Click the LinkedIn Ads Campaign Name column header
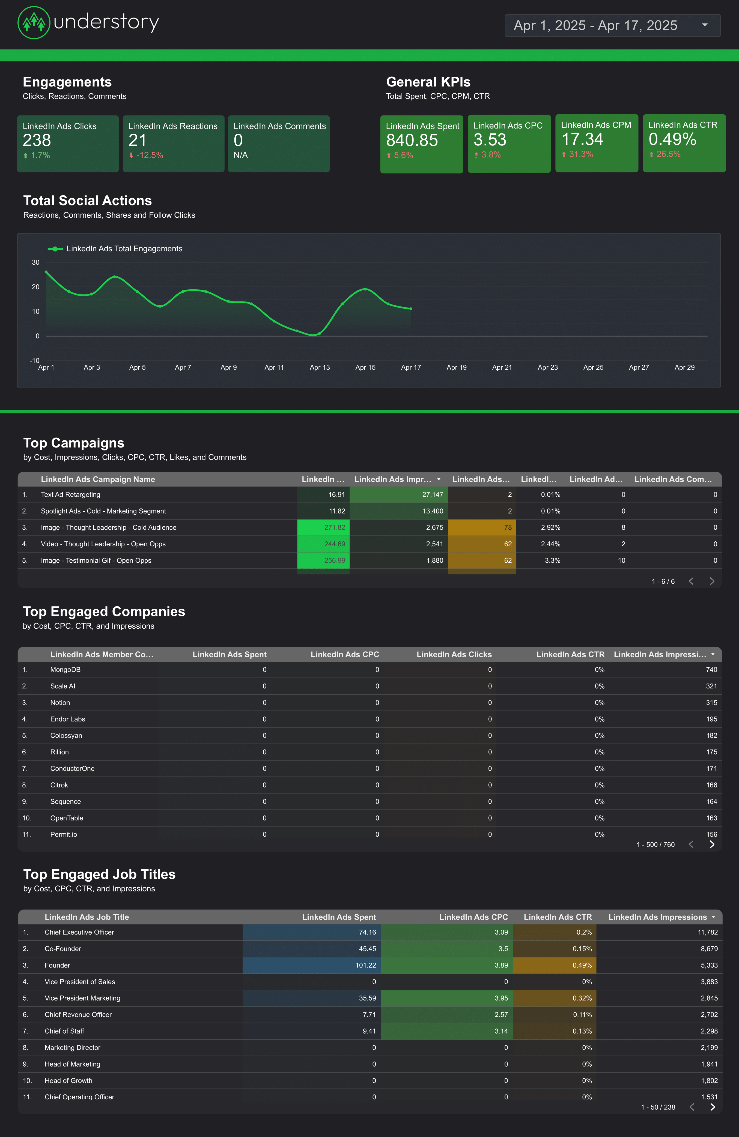The image size is (739, 1137). click(x=98, y=479)
